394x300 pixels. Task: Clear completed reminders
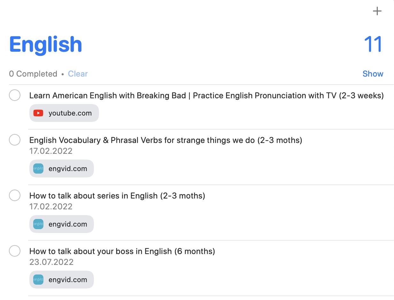(x=78, y=74)
